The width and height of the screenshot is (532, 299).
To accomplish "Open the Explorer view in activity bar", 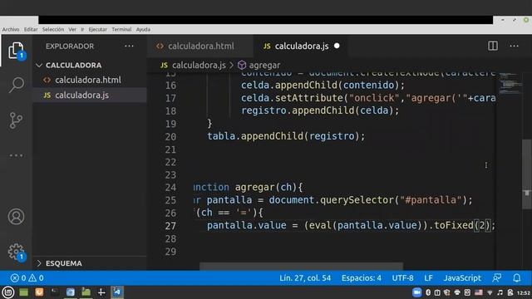I will point(16,51).
